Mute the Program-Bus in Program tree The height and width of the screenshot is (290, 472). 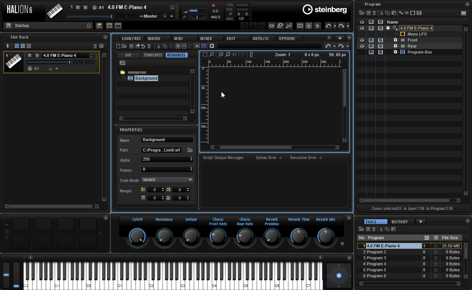point(371,52)
